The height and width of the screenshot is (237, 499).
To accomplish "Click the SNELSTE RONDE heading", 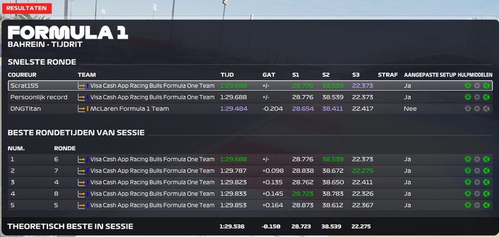I will (42, 62).
